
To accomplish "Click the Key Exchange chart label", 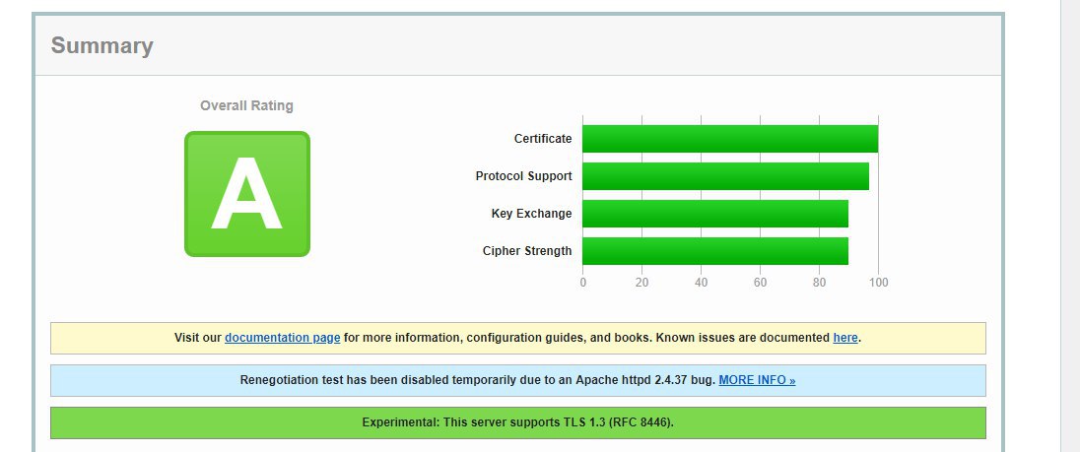I will 531,214.
